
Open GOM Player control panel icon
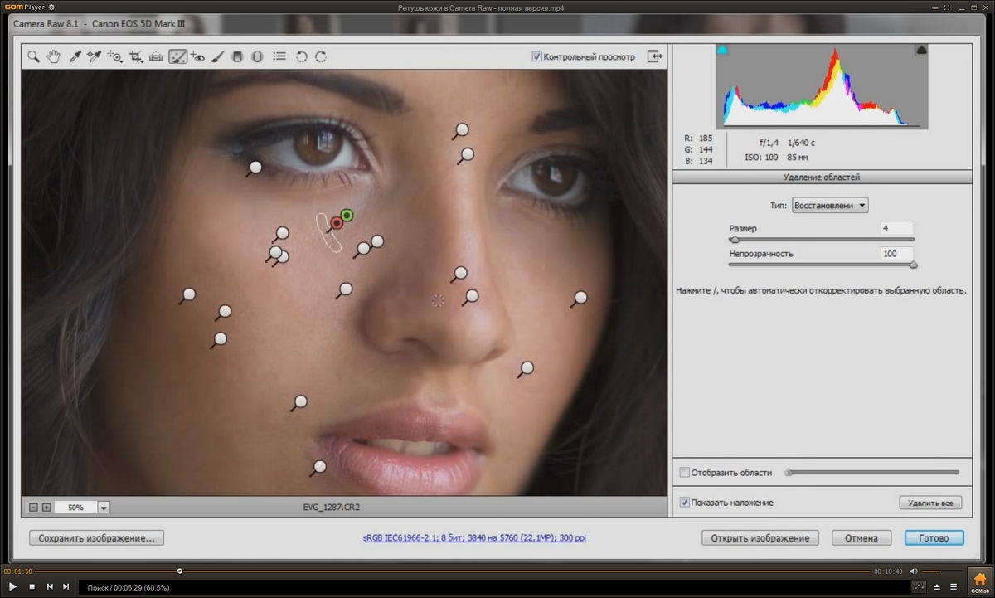tap(918, 586)
